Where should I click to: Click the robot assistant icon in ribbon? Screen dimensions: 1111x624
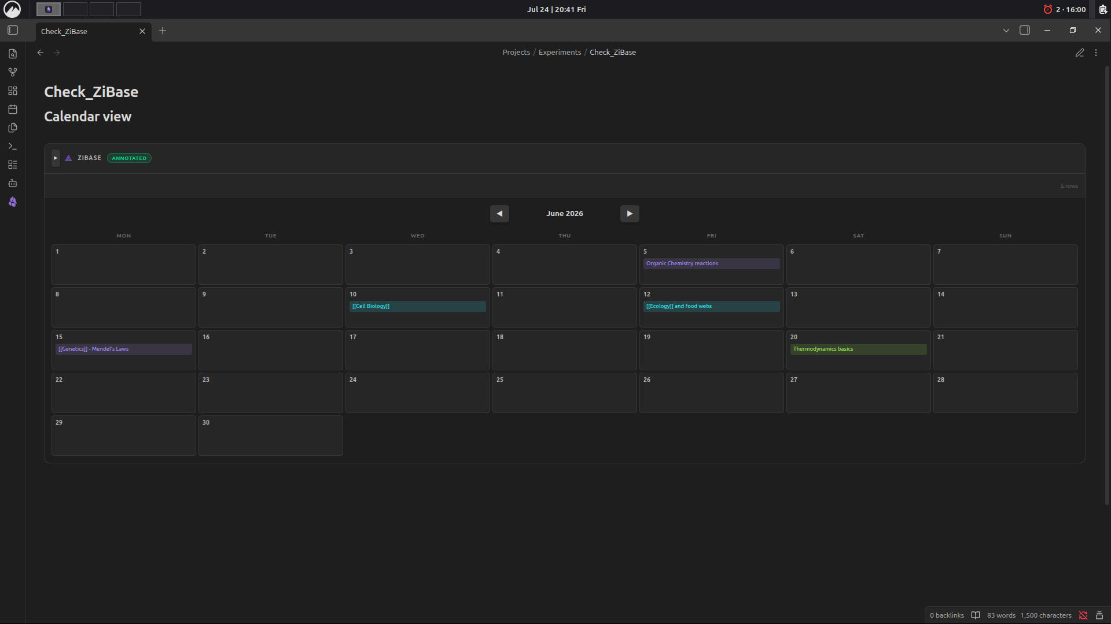pos(13,183)
